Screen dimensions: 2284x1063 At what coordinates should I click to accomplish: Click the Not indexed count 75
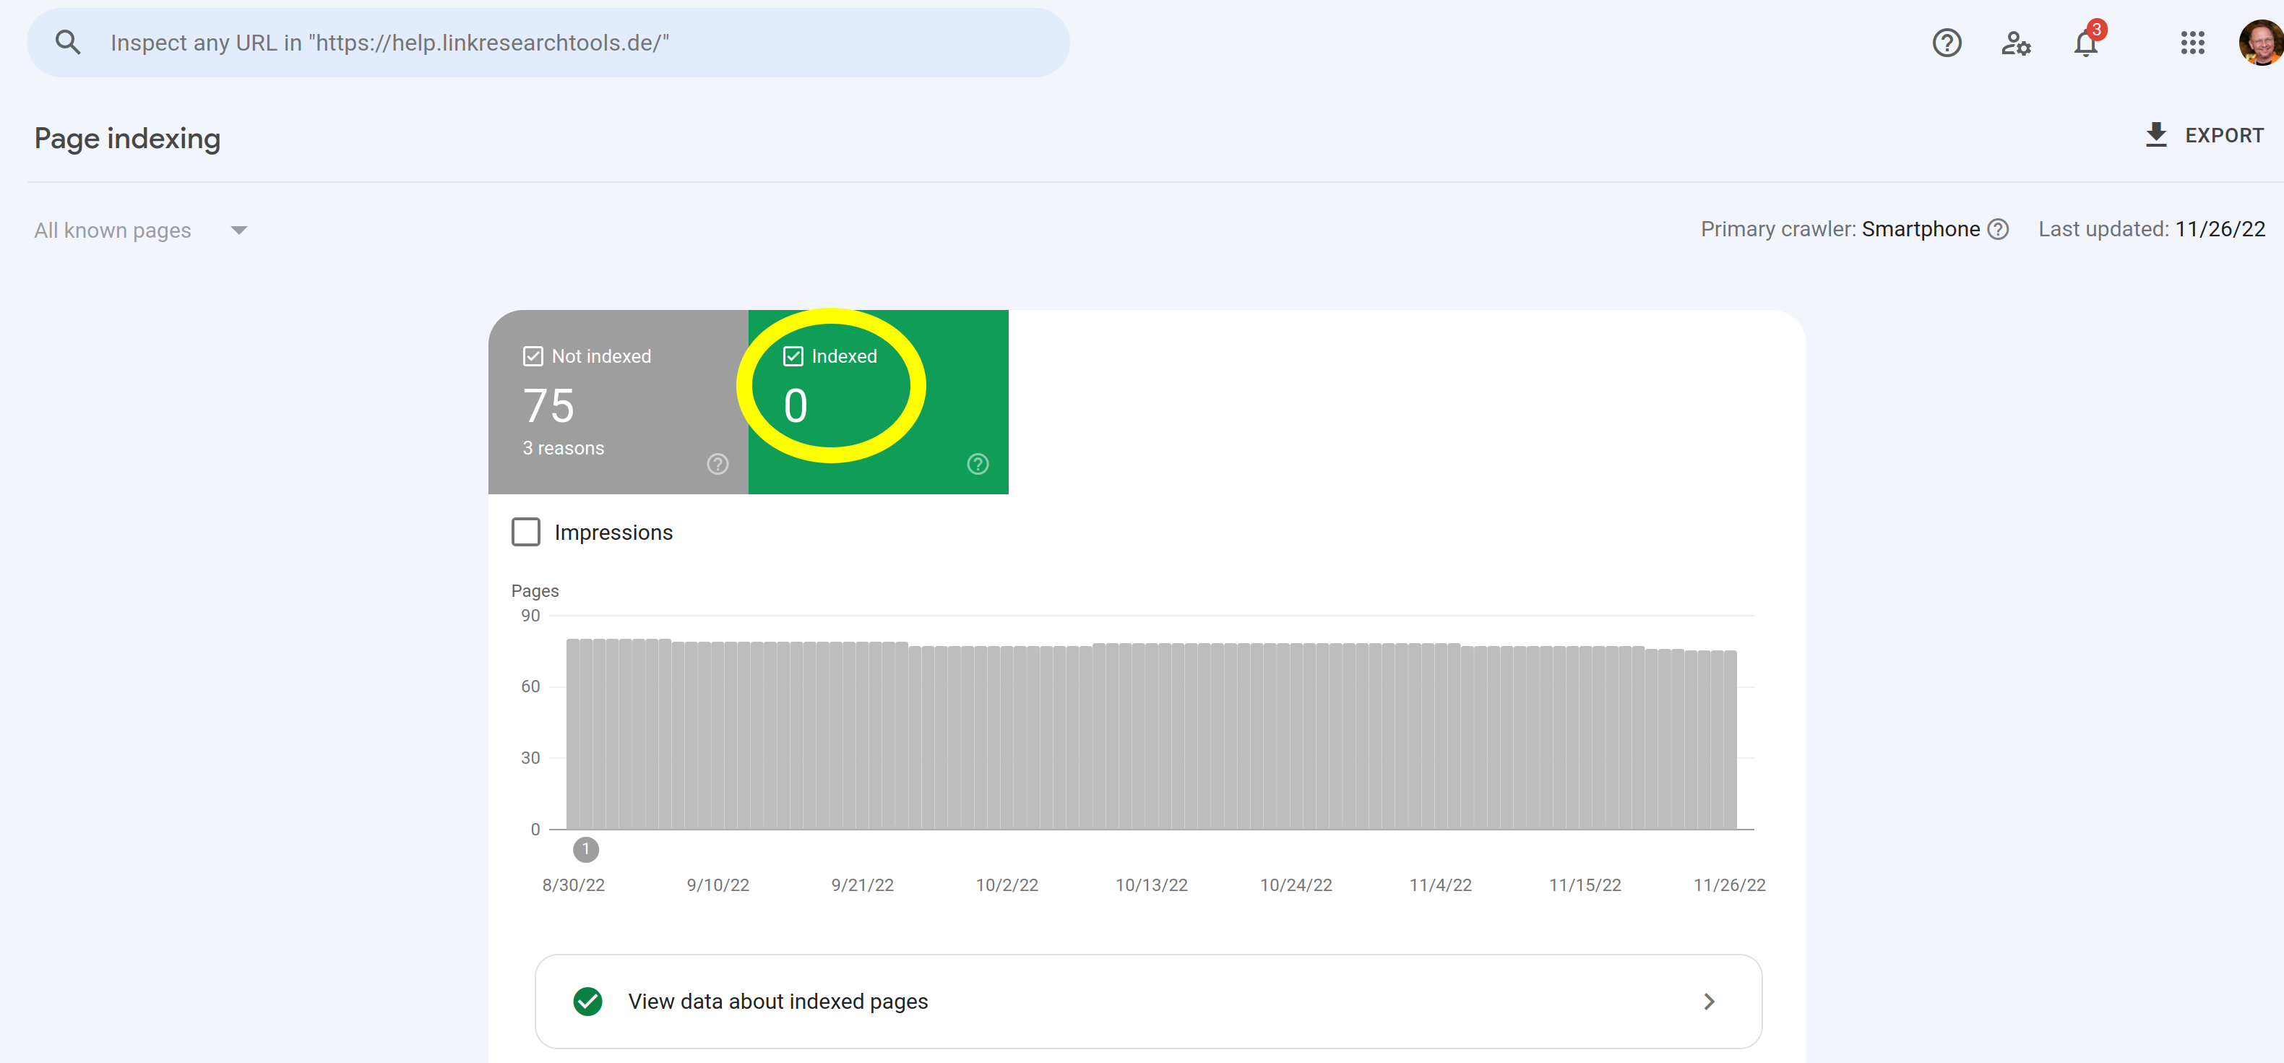pos(549,406)
